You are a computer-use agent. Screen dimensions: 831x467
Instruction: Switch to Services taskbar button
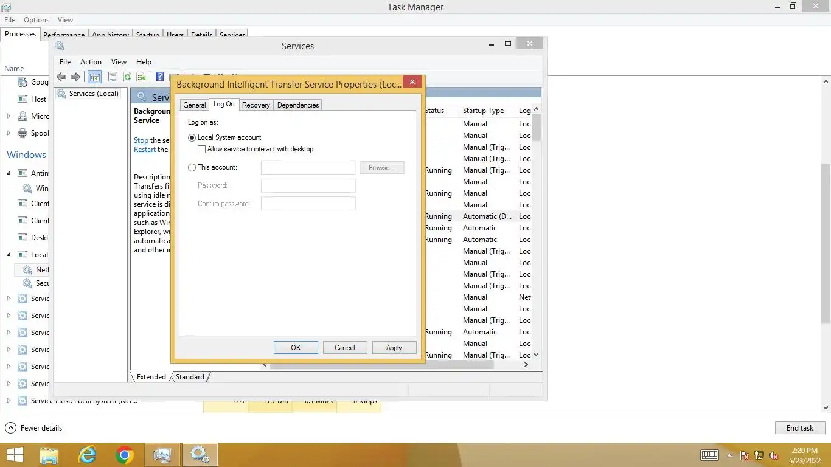point(200,455)
